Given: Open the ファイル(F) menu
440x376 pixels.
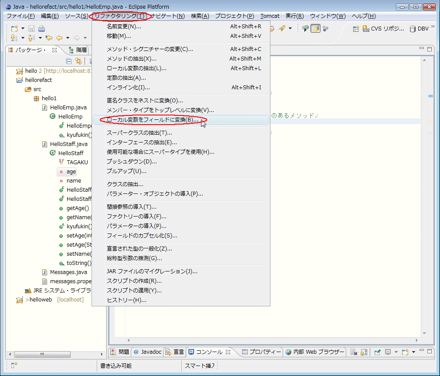Looking at the screenshot, I should (21, 16).
